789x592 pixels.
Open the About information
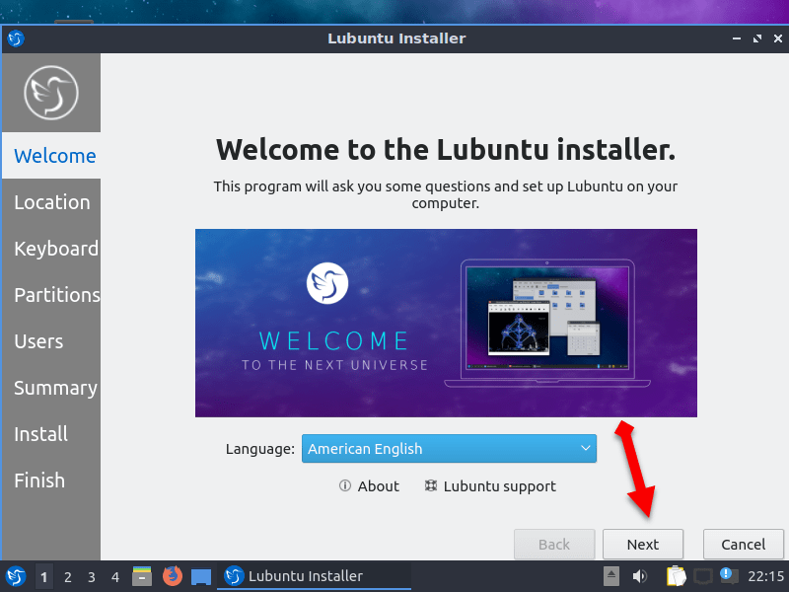pos(369,486)
